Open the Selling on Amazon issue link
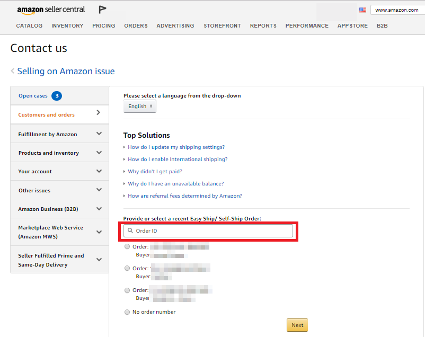 (x=66, y=71)
